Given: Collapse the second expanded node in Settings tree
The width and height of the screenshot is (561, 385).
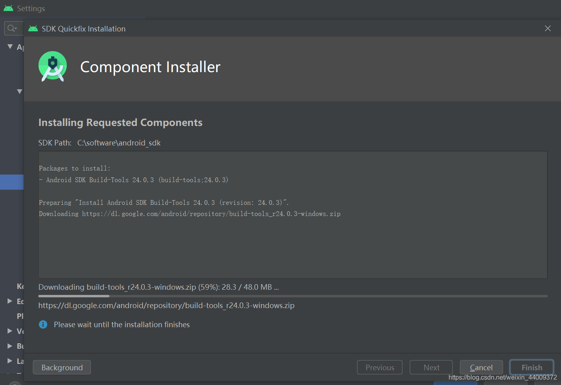Looking at the screenshot, I should [x=20, y=92].
